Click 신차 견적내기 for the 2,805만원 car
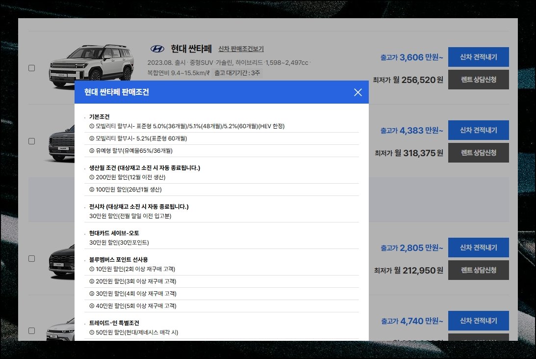 click(478, 248)
